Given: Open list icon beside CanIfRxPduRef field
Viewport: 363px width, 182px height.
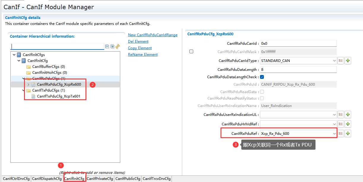Looking at the screenshot, I should pyautogui.click(x=340, y=133).
